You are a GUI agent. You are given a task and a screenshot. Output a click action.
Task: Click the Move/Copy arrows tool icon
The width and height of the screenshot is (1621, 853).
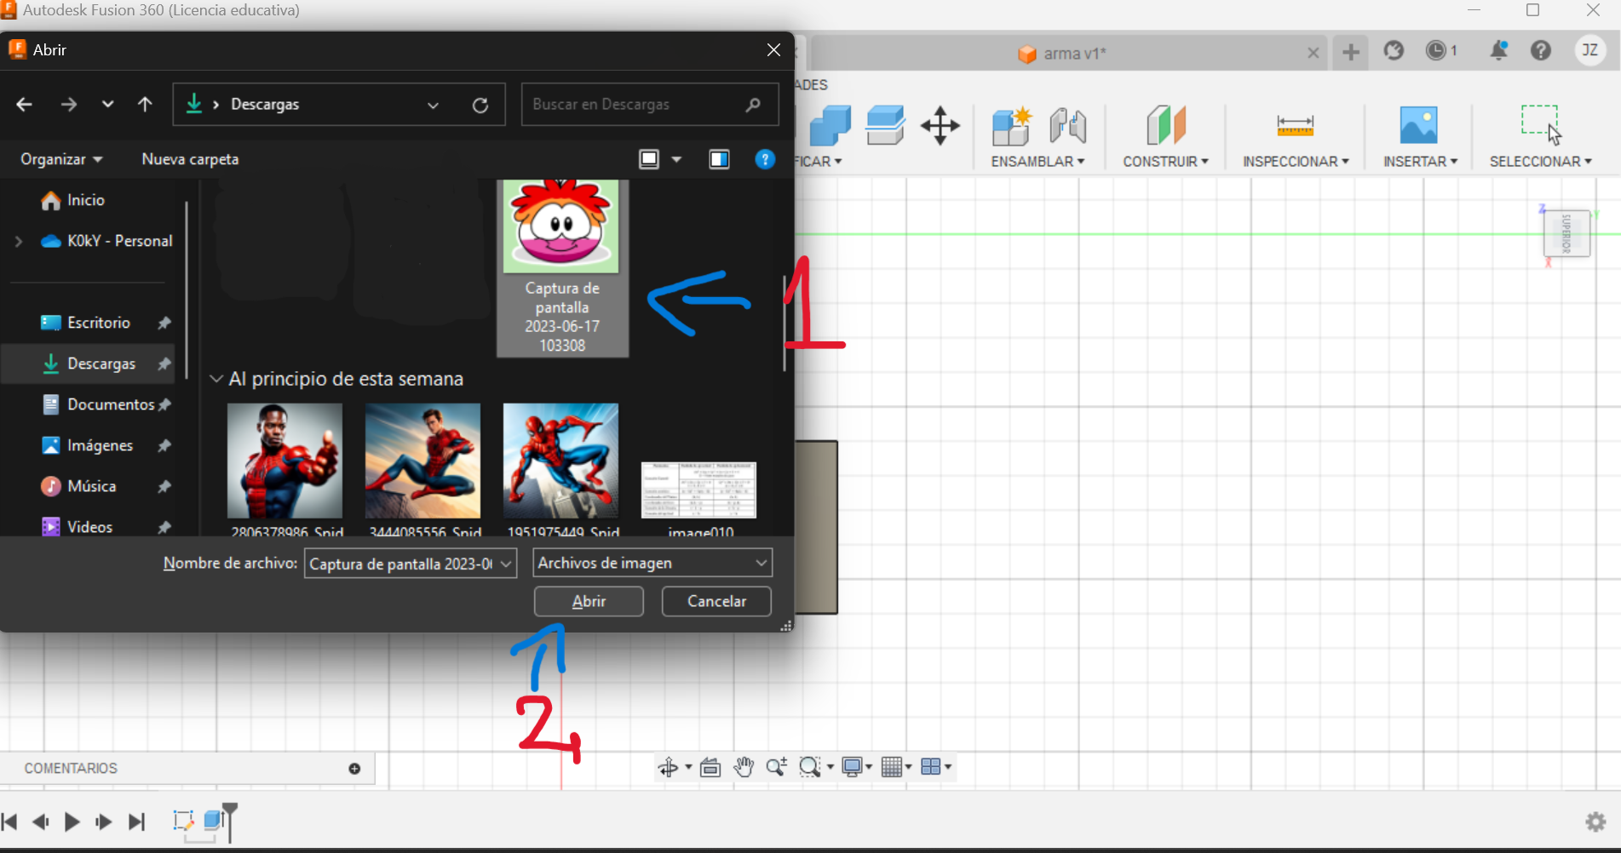940,126
